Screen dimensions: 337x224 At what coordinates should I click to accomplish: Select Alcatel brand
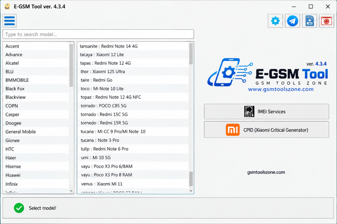(x=36, y=63)
